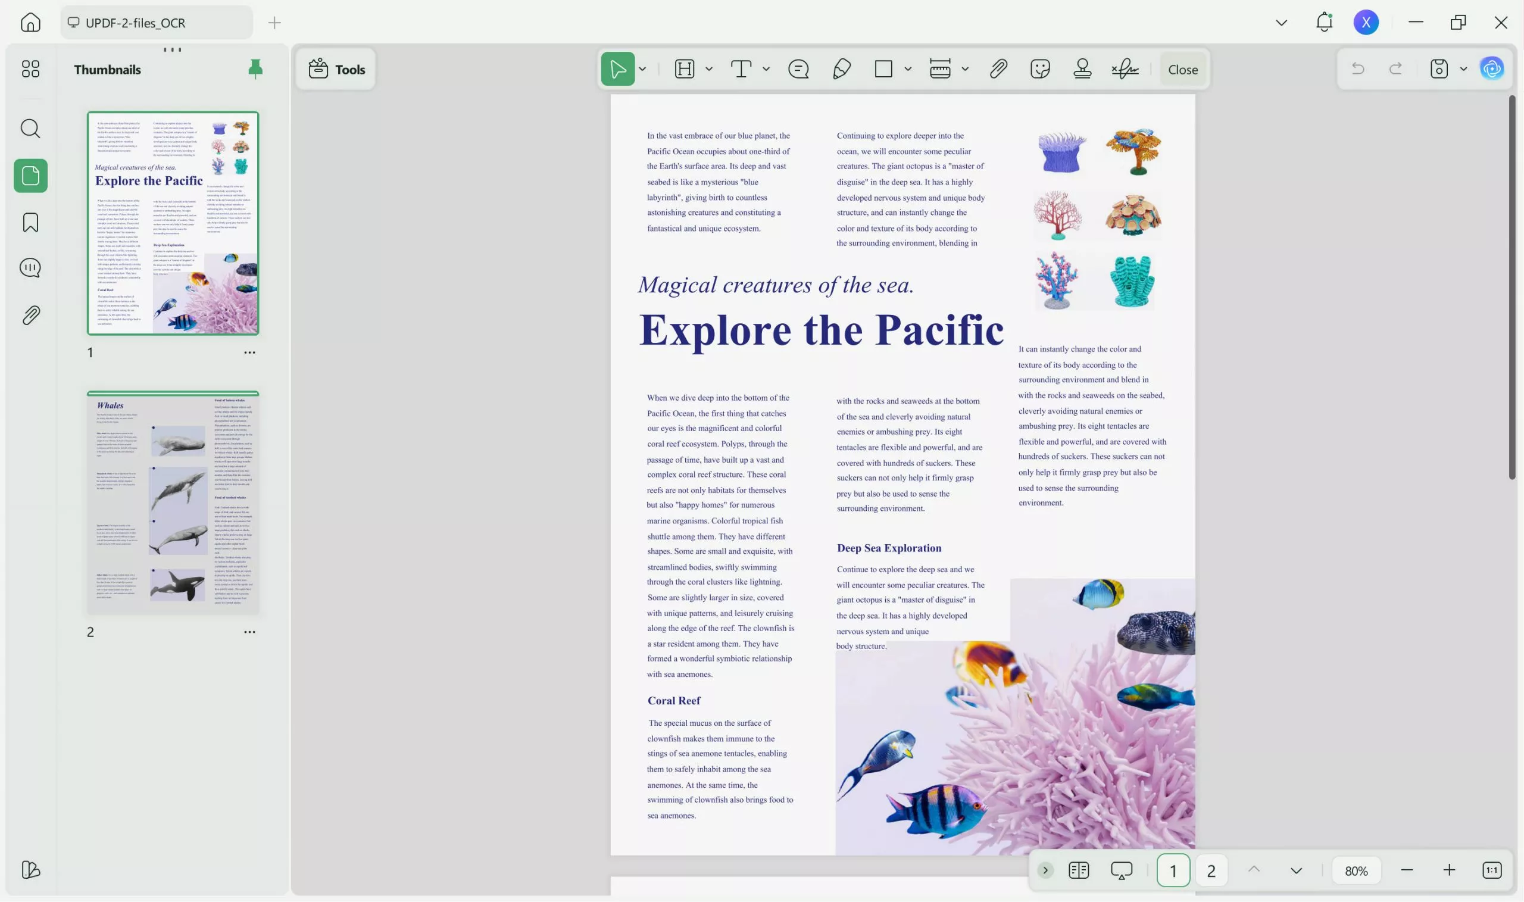
Task: Open the Search panel in the sidebar
Action: coord(30,128)
